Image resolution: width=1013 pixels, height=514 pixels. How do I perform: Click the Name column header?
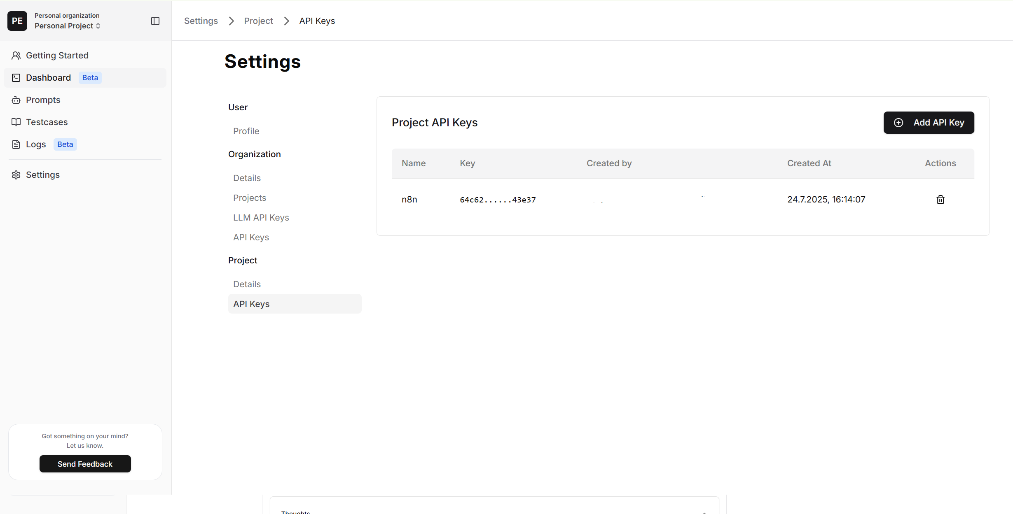(x=414, y=163)
